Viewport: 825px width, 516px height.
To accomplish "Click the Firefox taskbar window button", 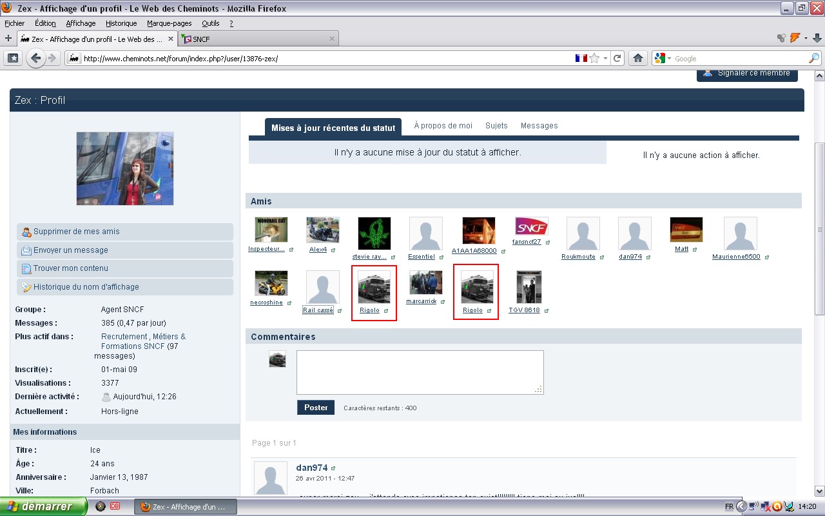I will pyautogui.click(x=186, y=507).
